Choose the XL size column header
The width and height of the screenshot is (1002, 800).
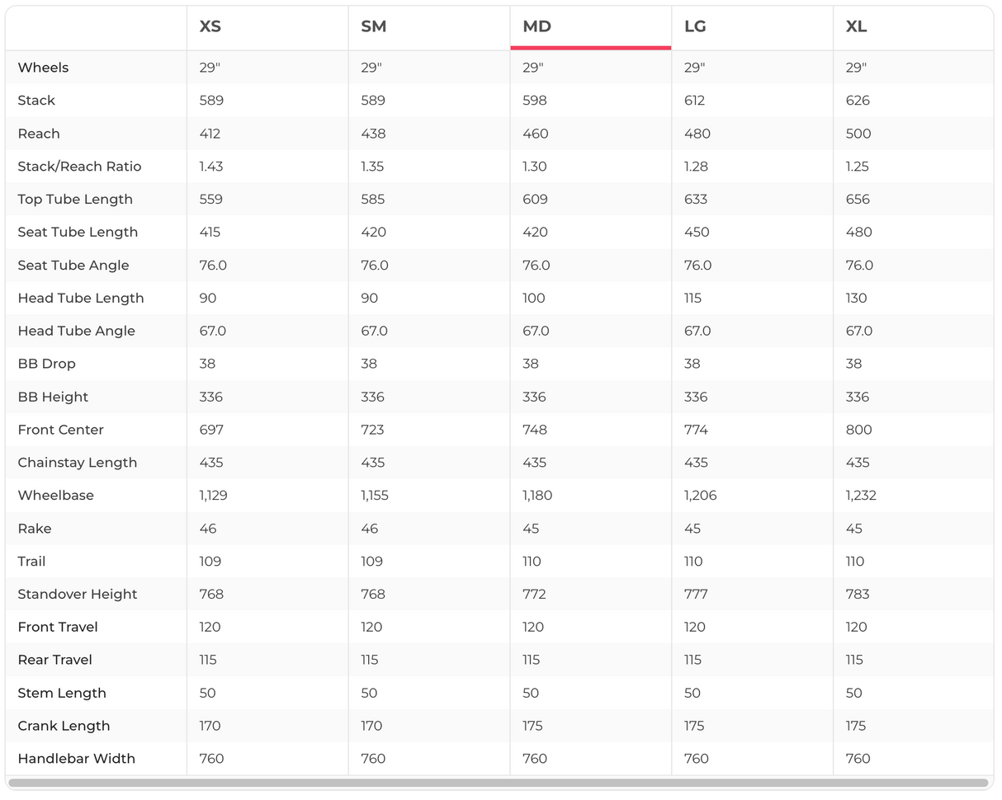[x=856, y=26]
